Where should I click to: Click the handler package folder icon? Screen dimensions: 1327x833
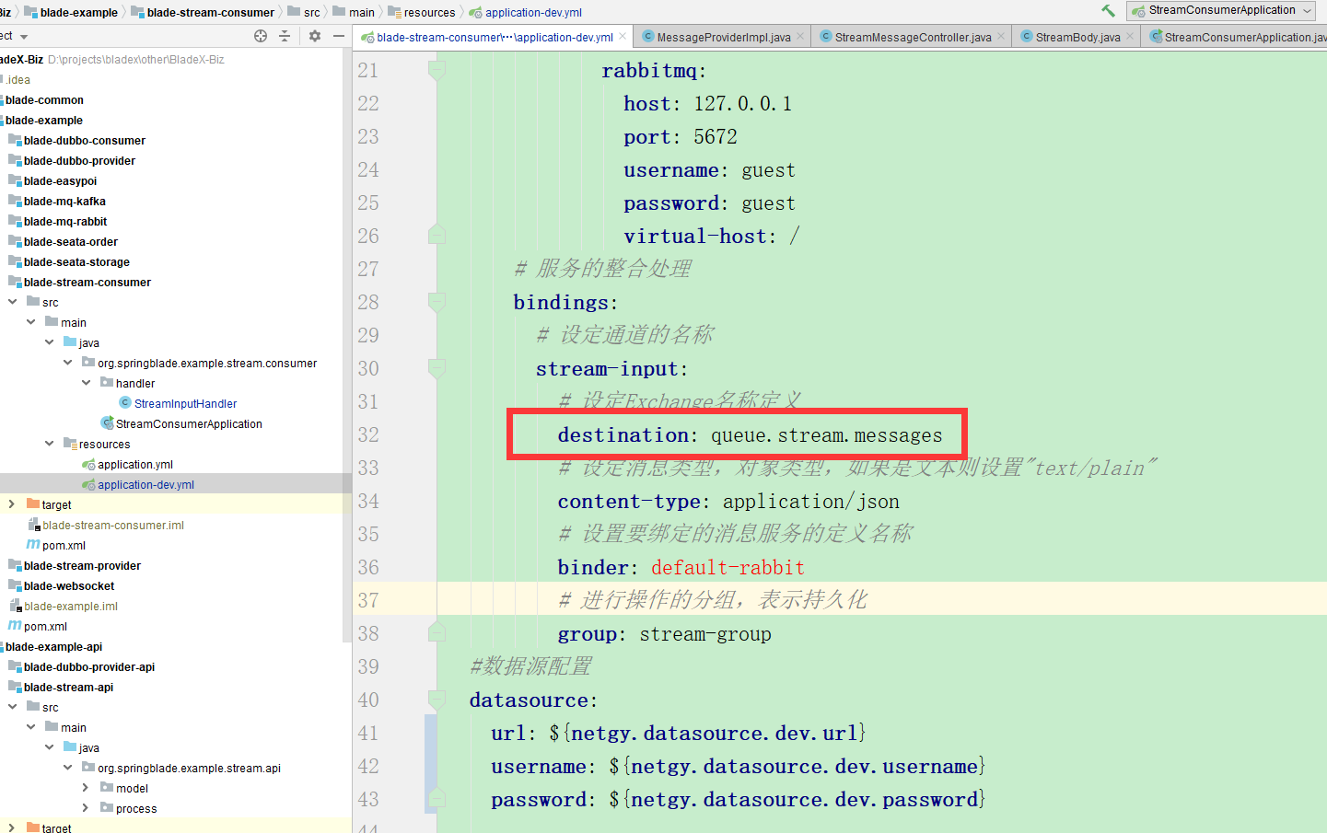pyautogui.click(x=107, y=383)
